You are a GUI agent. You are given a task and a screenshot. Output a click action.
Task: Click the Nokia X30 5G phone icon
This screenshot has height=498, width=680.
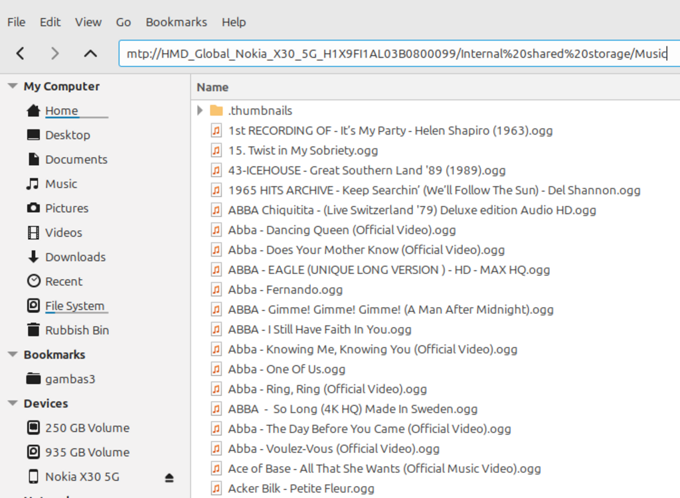(33, 476)
